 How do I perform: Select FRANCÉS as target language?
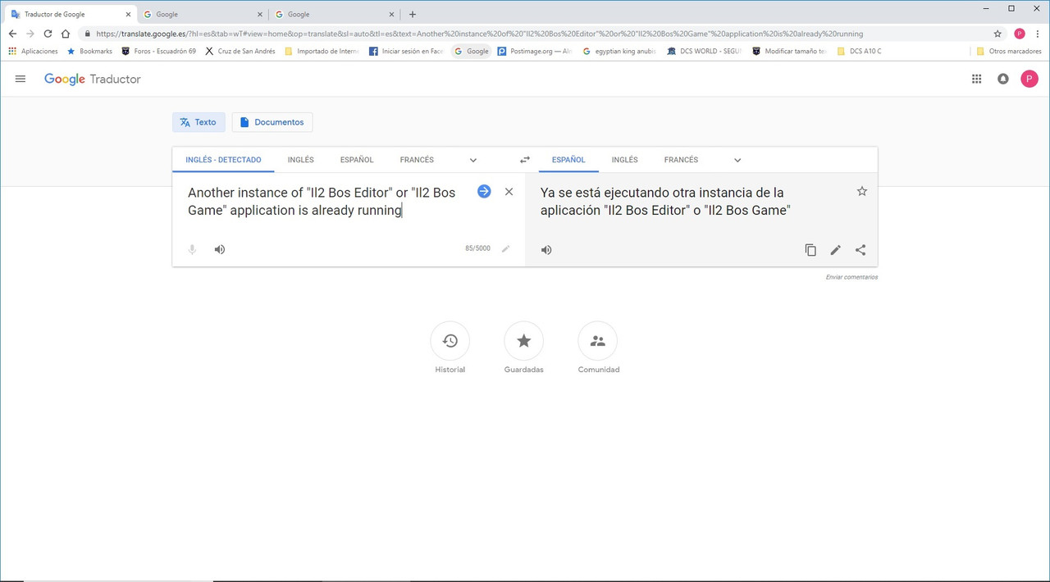coord(681,160)
